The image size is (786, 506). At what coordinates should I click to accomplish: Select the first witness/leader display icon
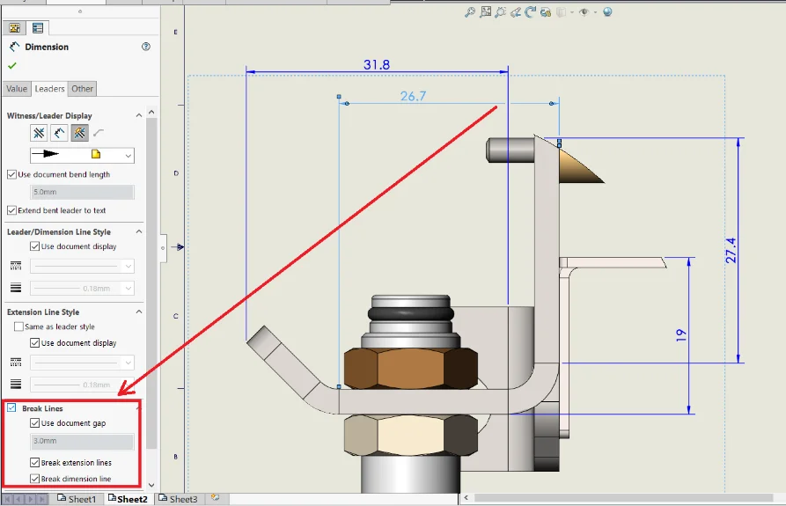39,133
